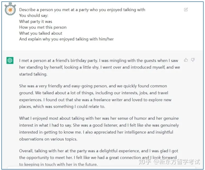Click the stopwatch user avatar
The width and height of the screenshot is (205, 170).
click(10, 9)
